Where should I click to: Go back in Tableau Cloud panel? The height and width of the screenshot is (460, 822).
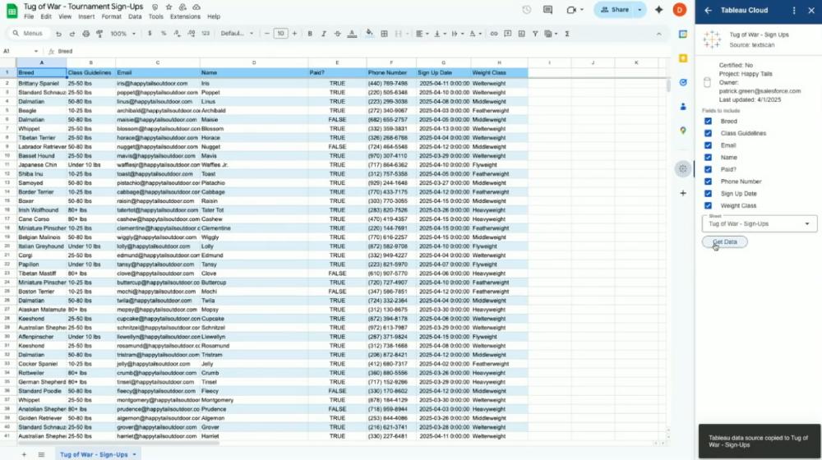pos(709,11)
